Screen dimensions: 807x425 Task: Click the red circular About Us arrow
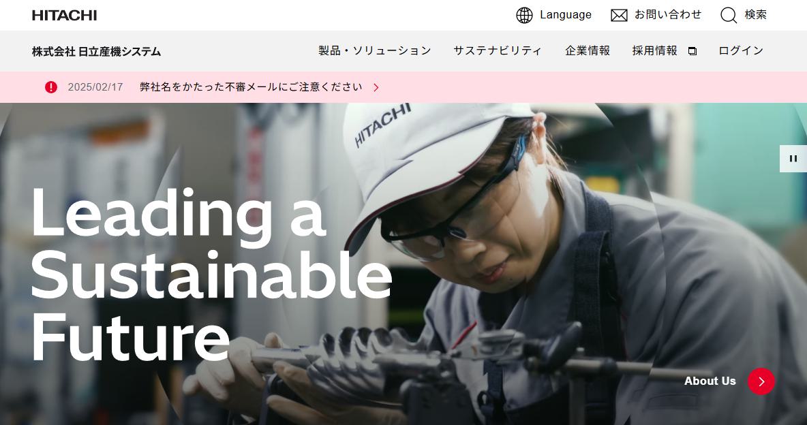[761, 381]
